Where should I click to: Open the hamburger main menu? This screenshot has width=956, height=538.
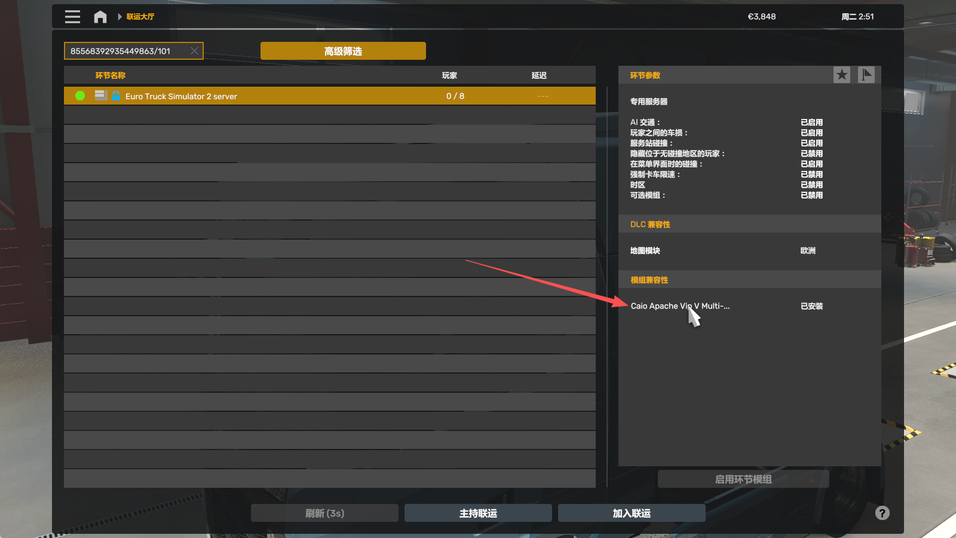click(72, 17)
